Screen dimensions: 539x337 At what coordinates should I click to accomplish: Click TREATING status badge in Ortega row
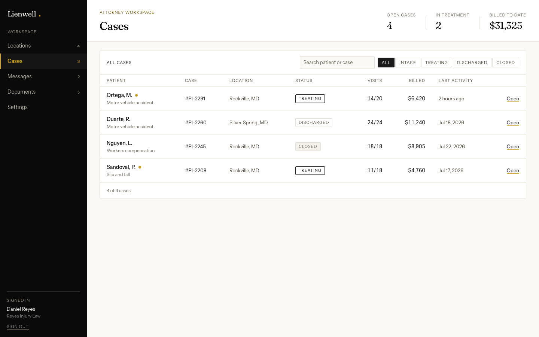pos(310,99)
